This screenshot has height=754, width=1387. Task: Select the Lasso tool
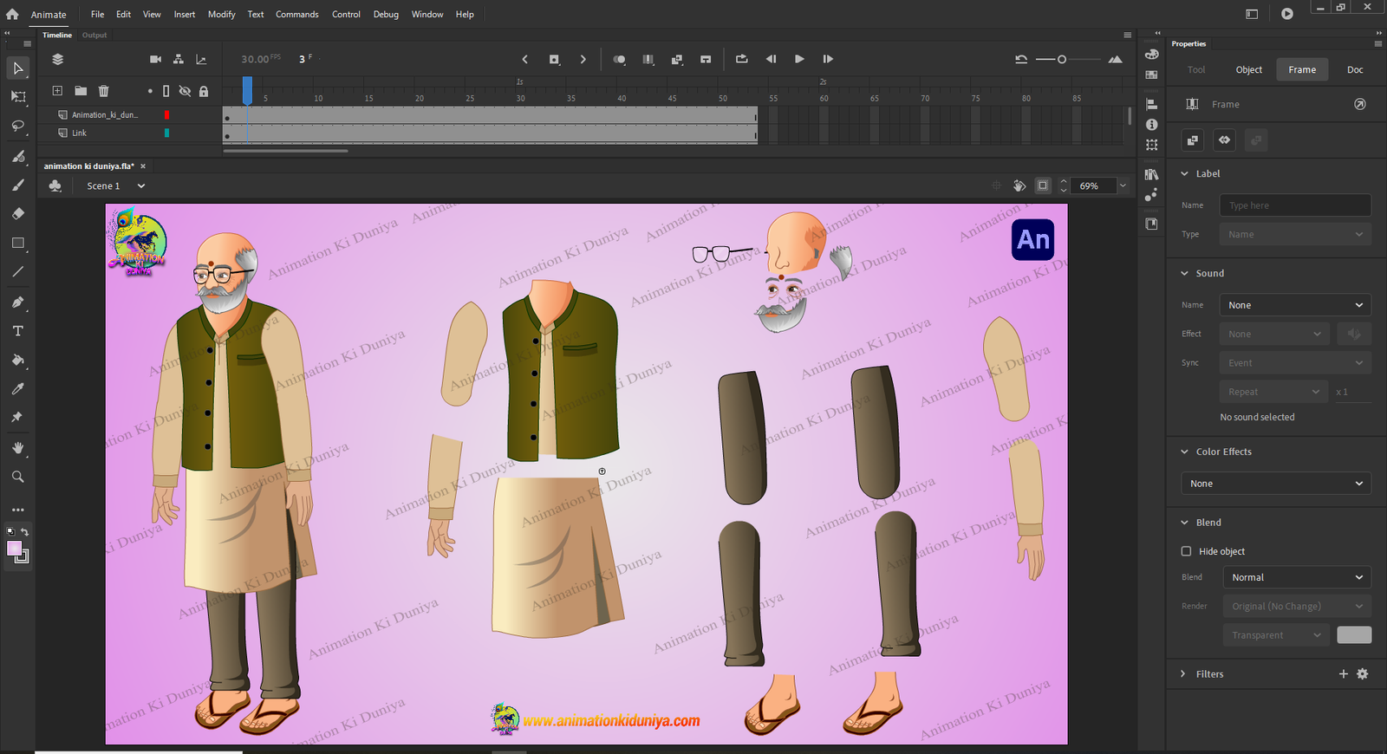click(17, 126)
